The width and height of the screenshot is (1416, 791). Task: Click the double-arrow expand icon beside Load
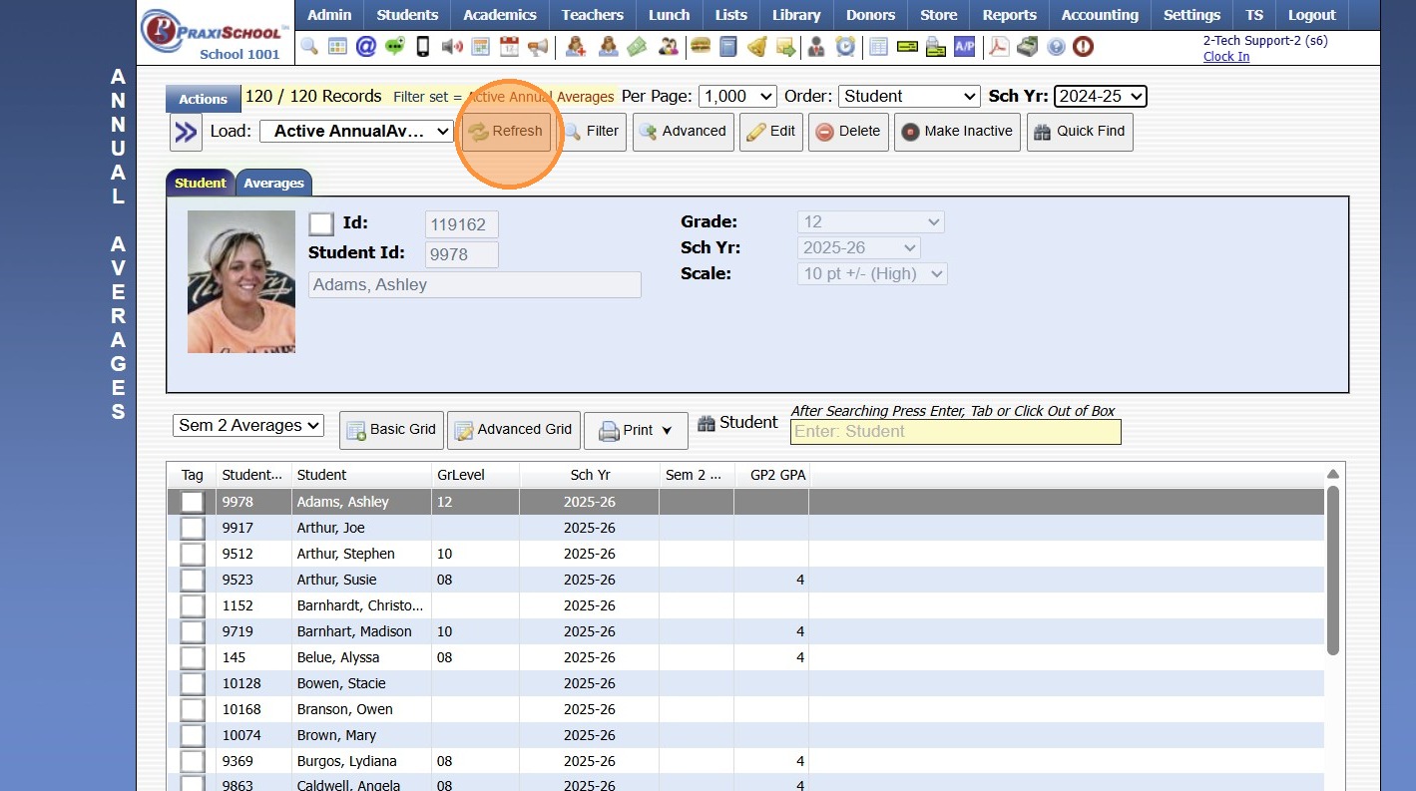click(186, 132)
